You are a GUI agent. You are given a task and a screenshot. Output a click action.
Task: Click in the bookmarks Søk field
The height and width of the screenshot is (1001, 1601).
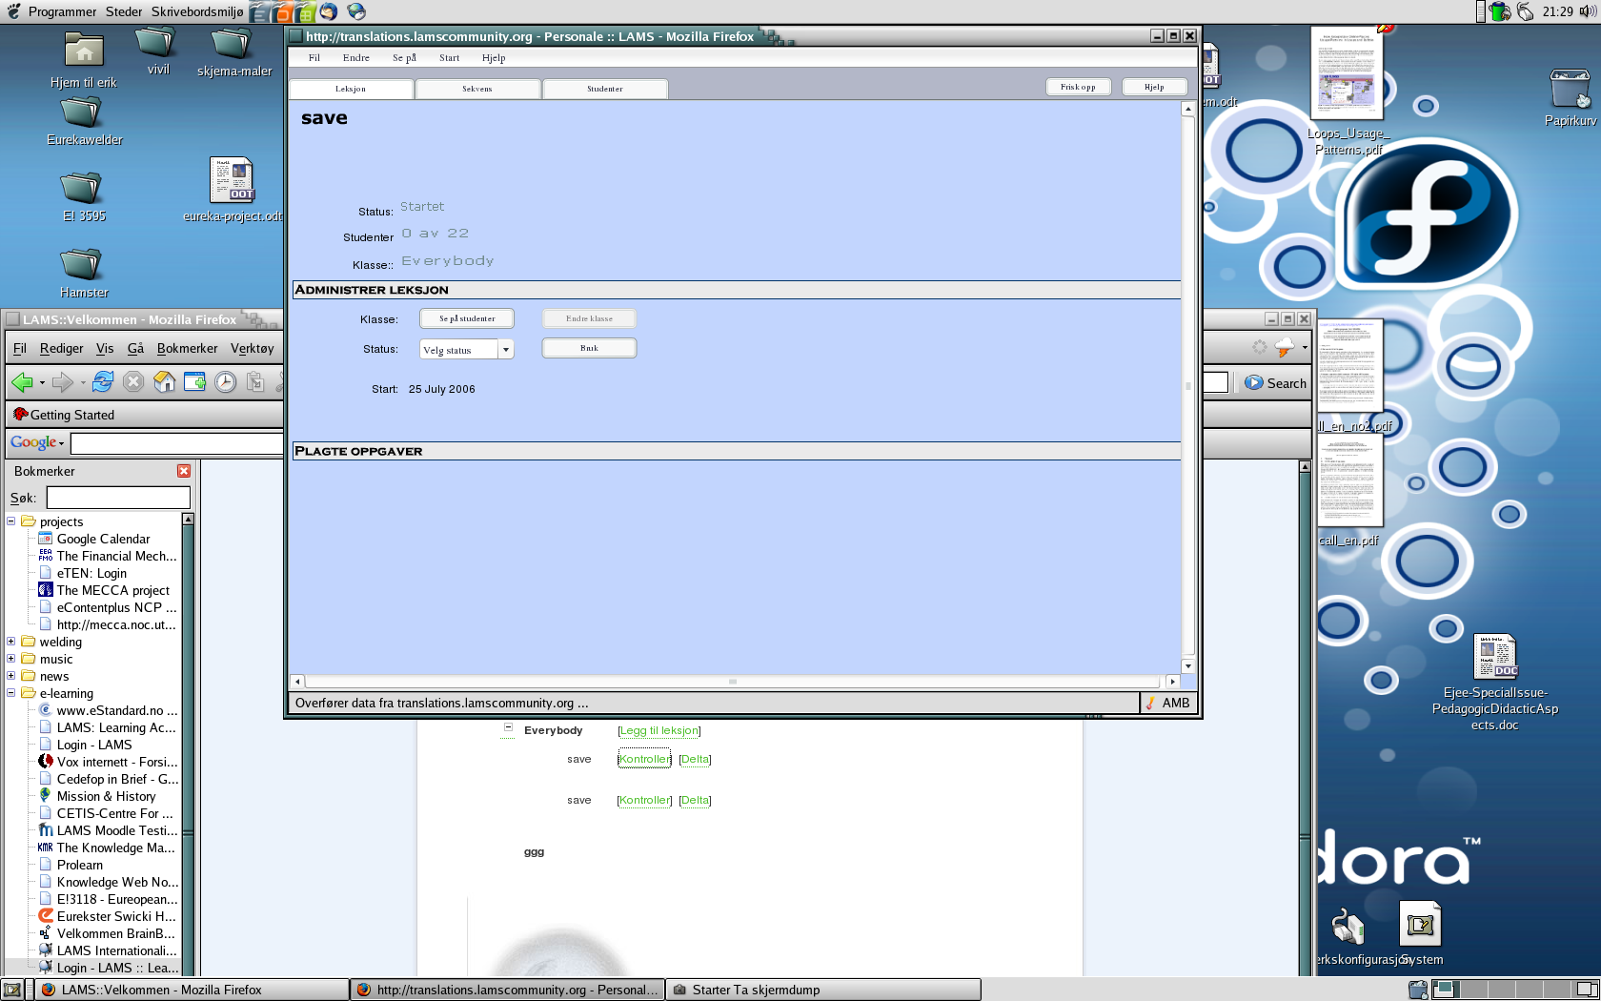coord(118,498)
